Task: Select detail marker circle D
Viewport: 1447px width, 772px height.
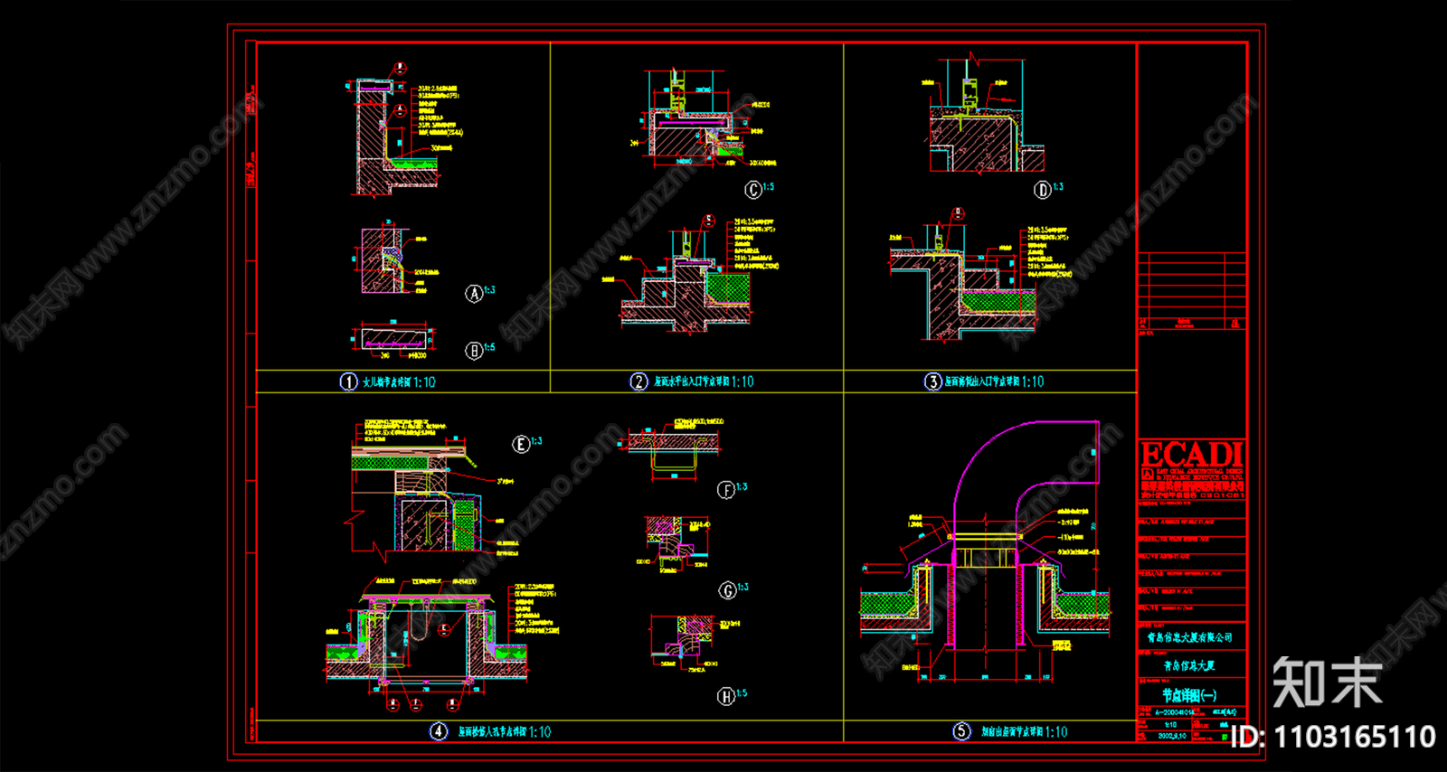Action: [1043, 190]
